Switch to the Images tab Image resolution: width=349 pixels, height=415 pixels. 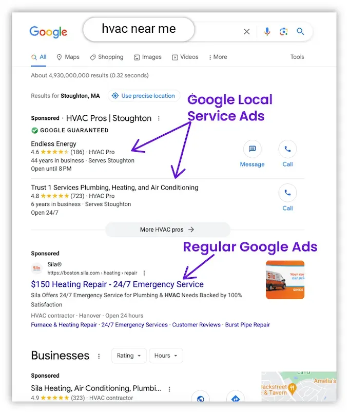coord(148,57)
